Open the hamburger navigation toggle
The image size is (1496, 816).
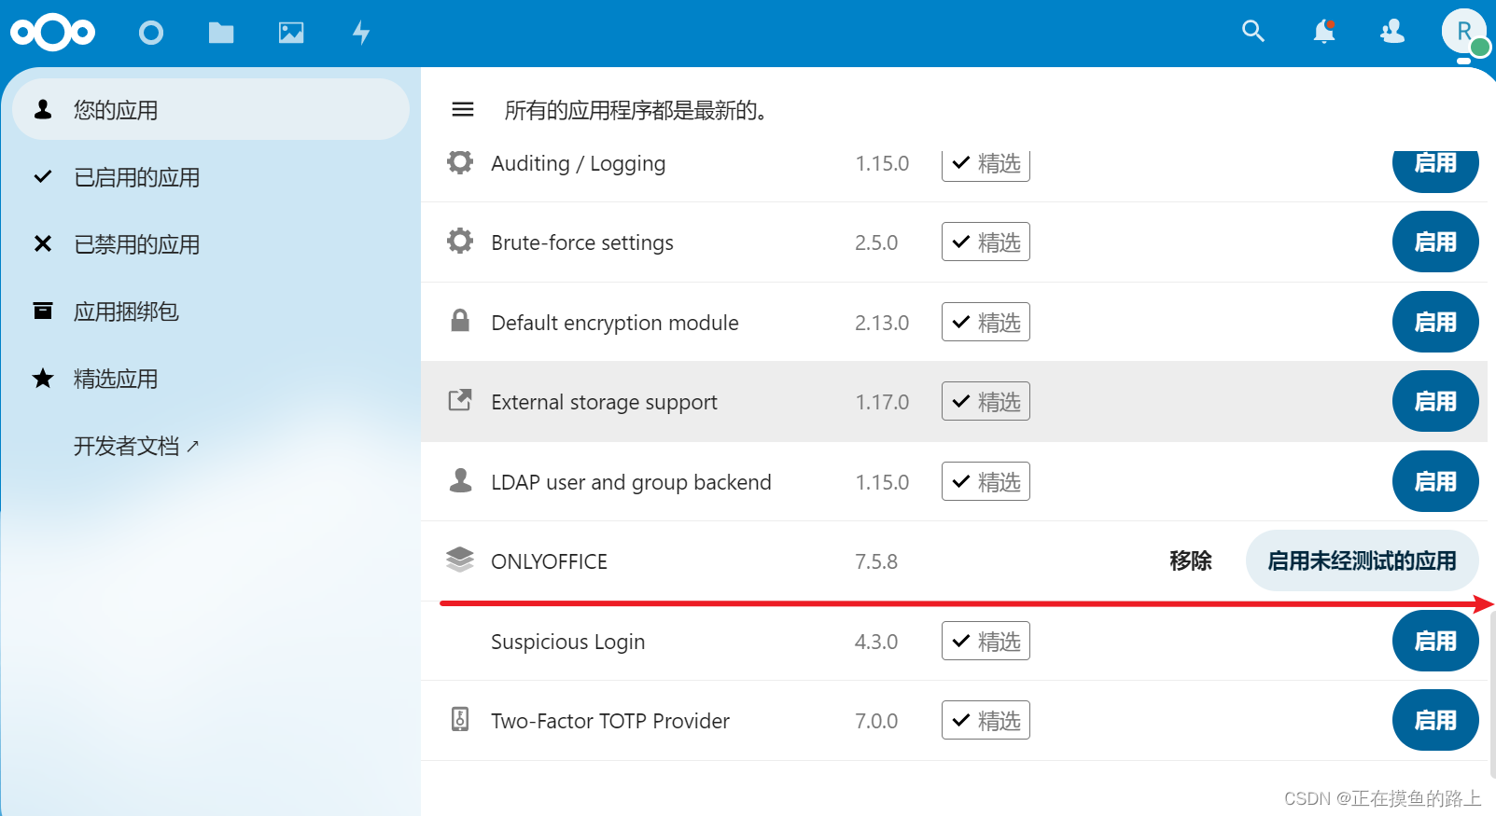click(x=462, y=109)
